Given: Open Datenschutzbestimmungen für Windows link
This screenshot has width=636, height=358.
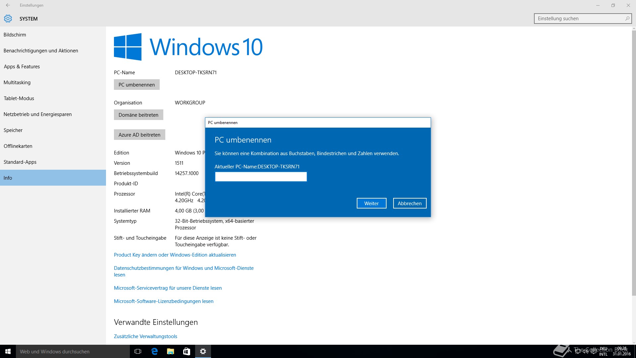Looking at the screenshot, I should click(184, 271).
